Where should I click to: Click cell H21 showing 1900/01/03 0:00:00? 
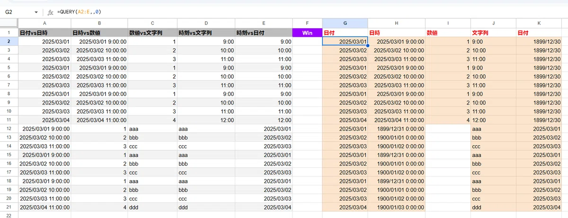click(396, 207)
